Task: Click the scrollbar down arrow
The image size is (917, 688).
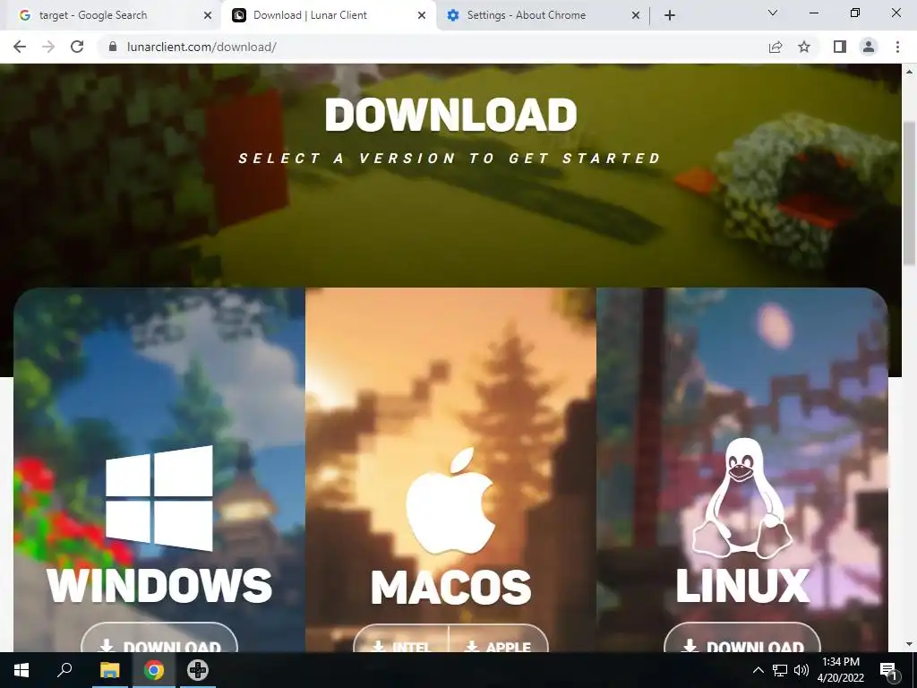Action: pyautogui.click(x=909, y=644)
